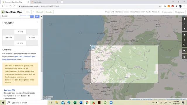Click the Exportar header button
This screenshot has height=105, width=187.
click(49, 12)
